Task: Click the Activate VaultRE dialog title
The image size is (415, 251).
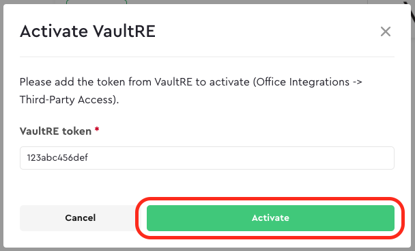Action: point(87,31)
